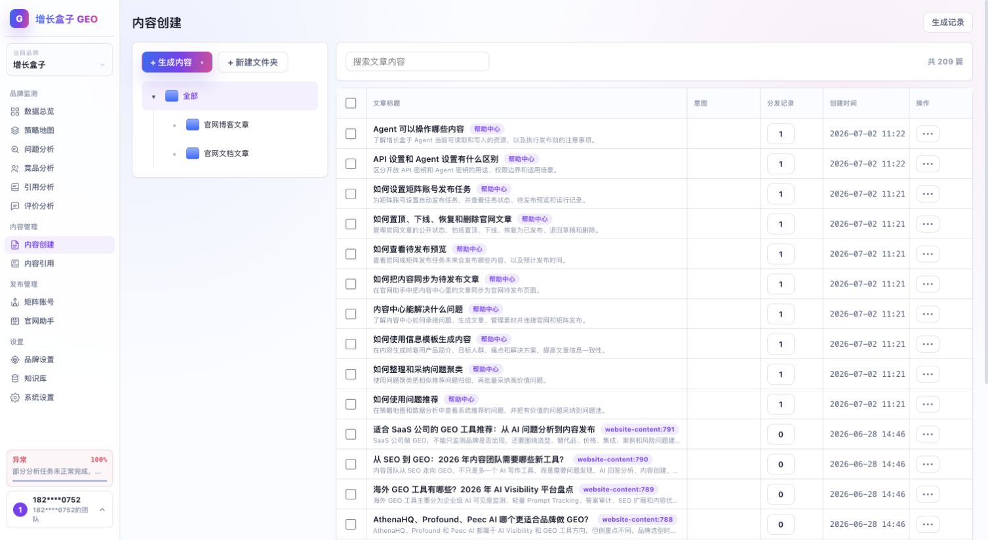Open more actions for 从 SEO 到 GEO article

pyautogui.click(x=928, y=465)
